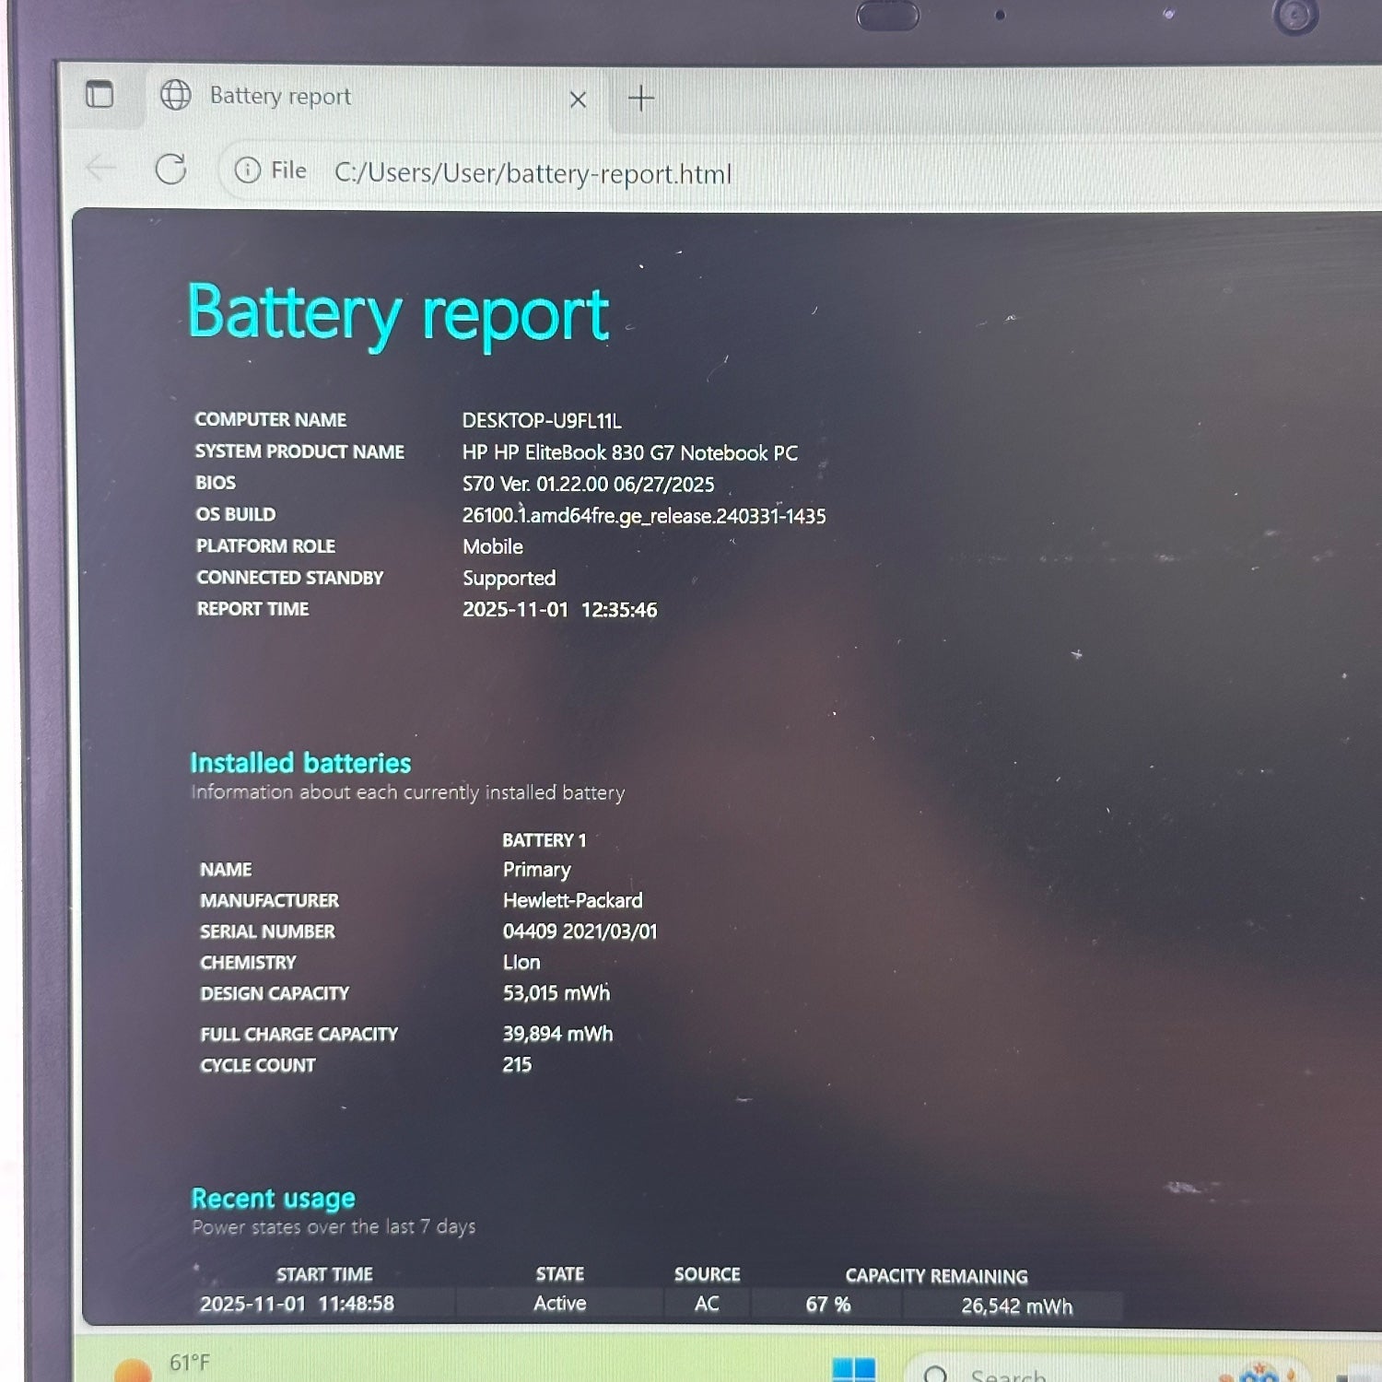Click the Battery report page heading
The image size is (1382, 1382).
(398, 314)
